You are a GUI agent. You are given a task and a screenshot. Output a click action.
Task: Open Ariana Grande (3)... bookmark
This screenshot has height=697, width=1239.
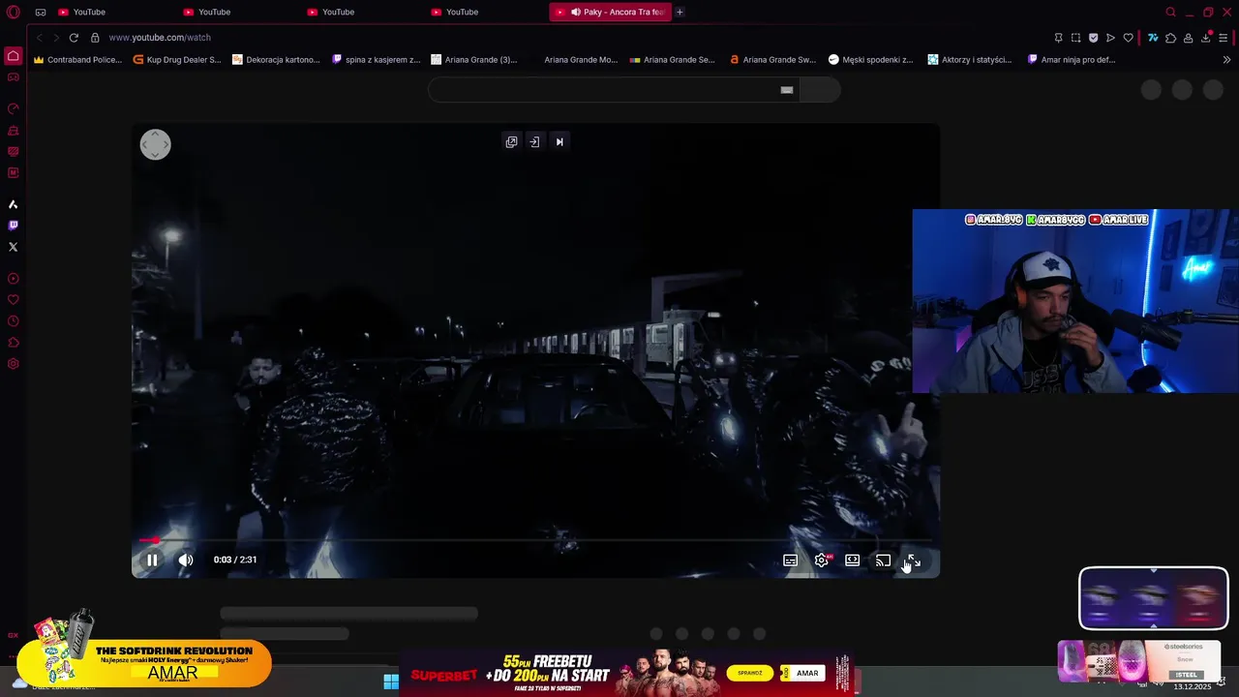click(474, 60)
